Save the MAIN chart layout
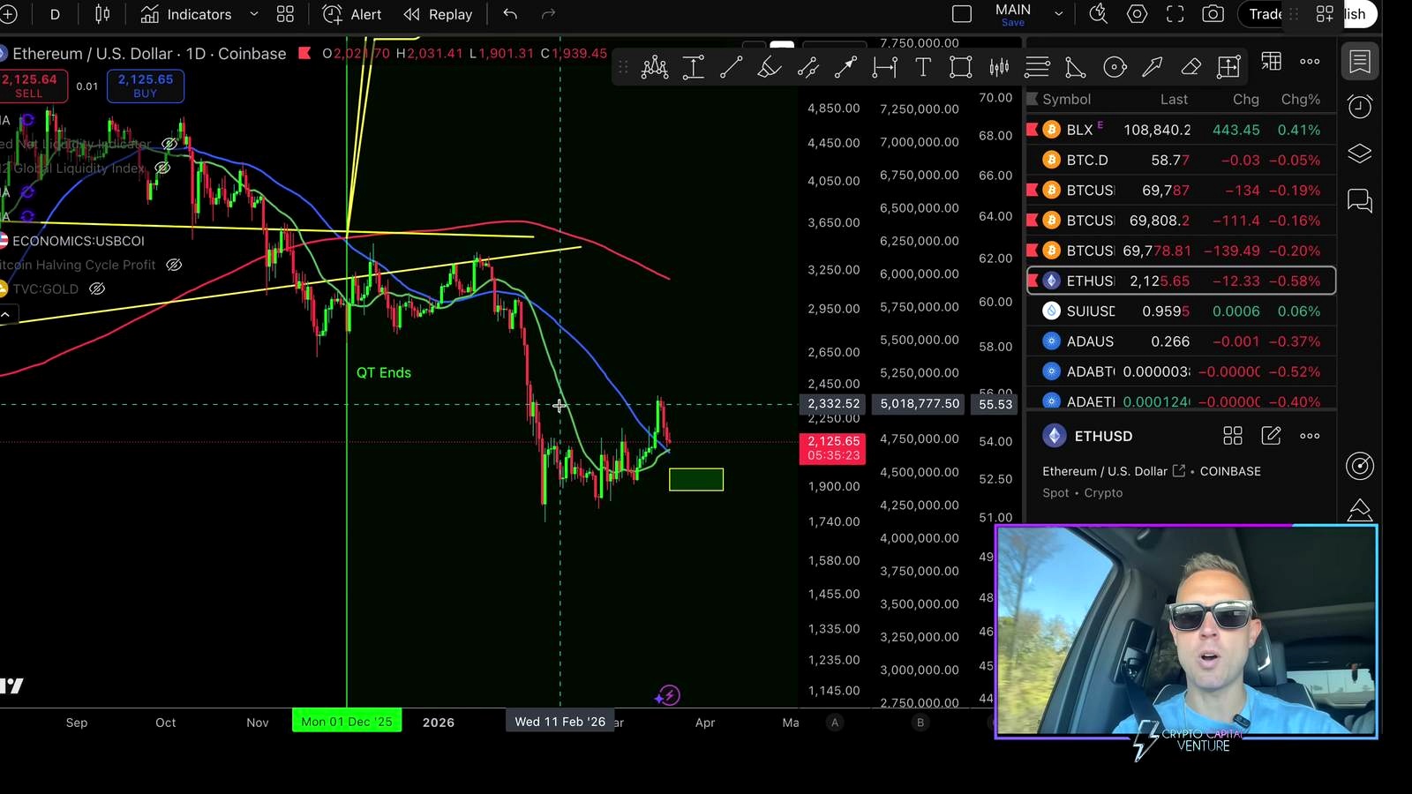The width and height of the screenshot is (1412, 794). 1013,23
